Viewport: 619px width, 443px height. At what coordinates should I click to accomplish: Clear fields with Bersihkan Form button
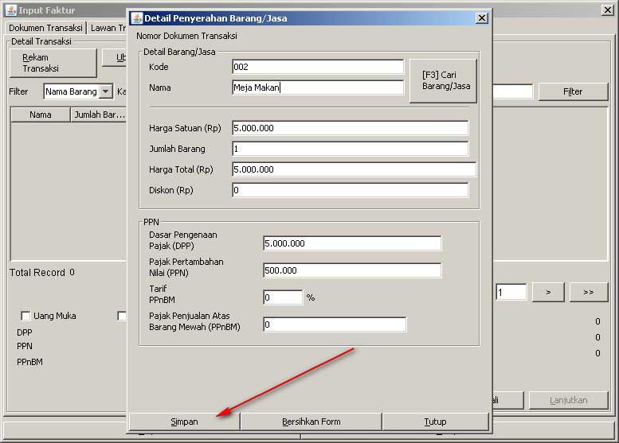[x=311, y=422]
